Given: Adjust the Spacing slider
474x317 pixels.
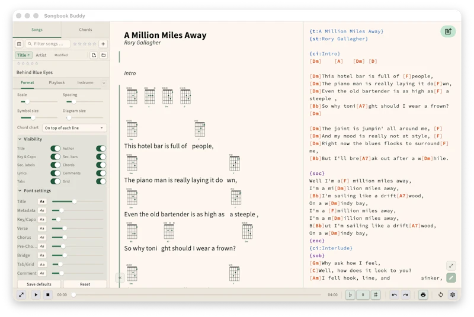Looking at the screenshot, I should click(84, 102).
